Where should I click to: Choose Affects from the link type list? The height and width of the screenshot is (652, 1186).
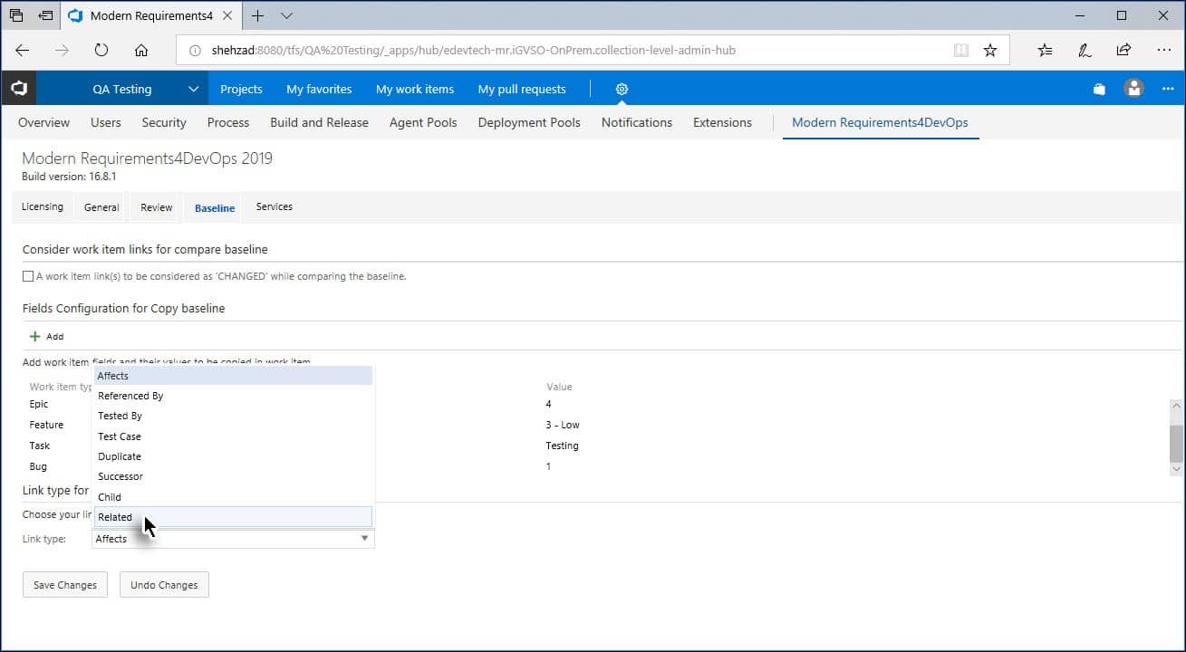click(x=233, y=376)
